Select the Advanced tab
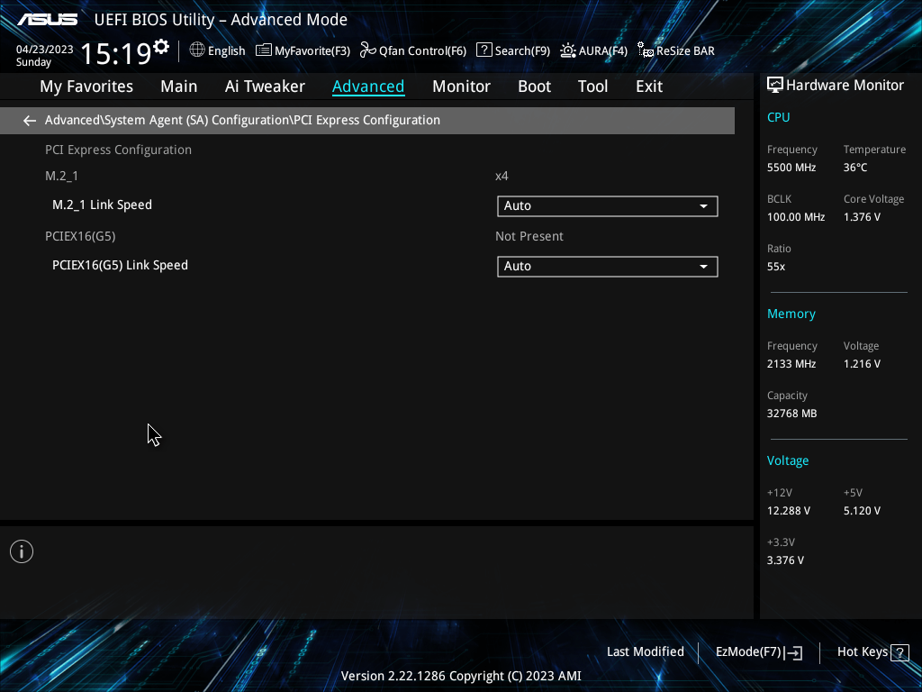Image resolution: width=922 pixels, height=692 pixels. click(368, 86)
